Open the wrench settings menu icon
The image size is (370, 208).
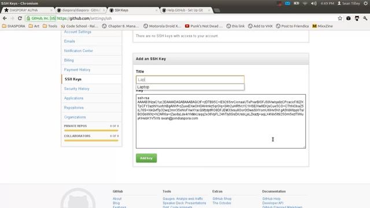point(365,18)
